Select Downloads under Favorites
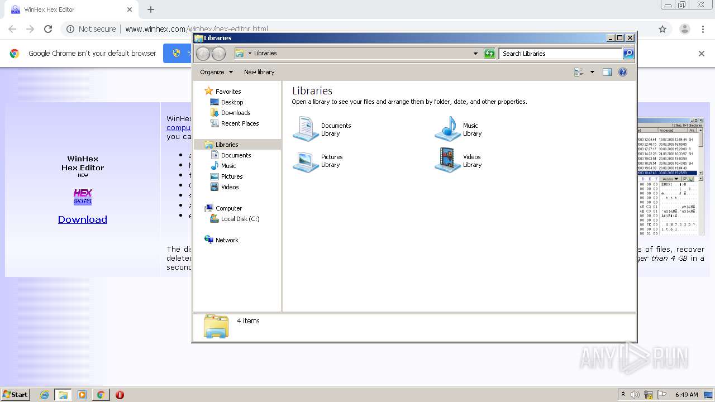 (236, 113)
